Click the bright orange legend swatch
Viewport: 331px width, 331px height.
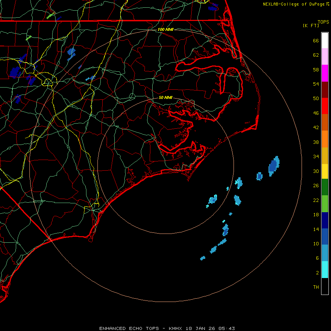325,139
